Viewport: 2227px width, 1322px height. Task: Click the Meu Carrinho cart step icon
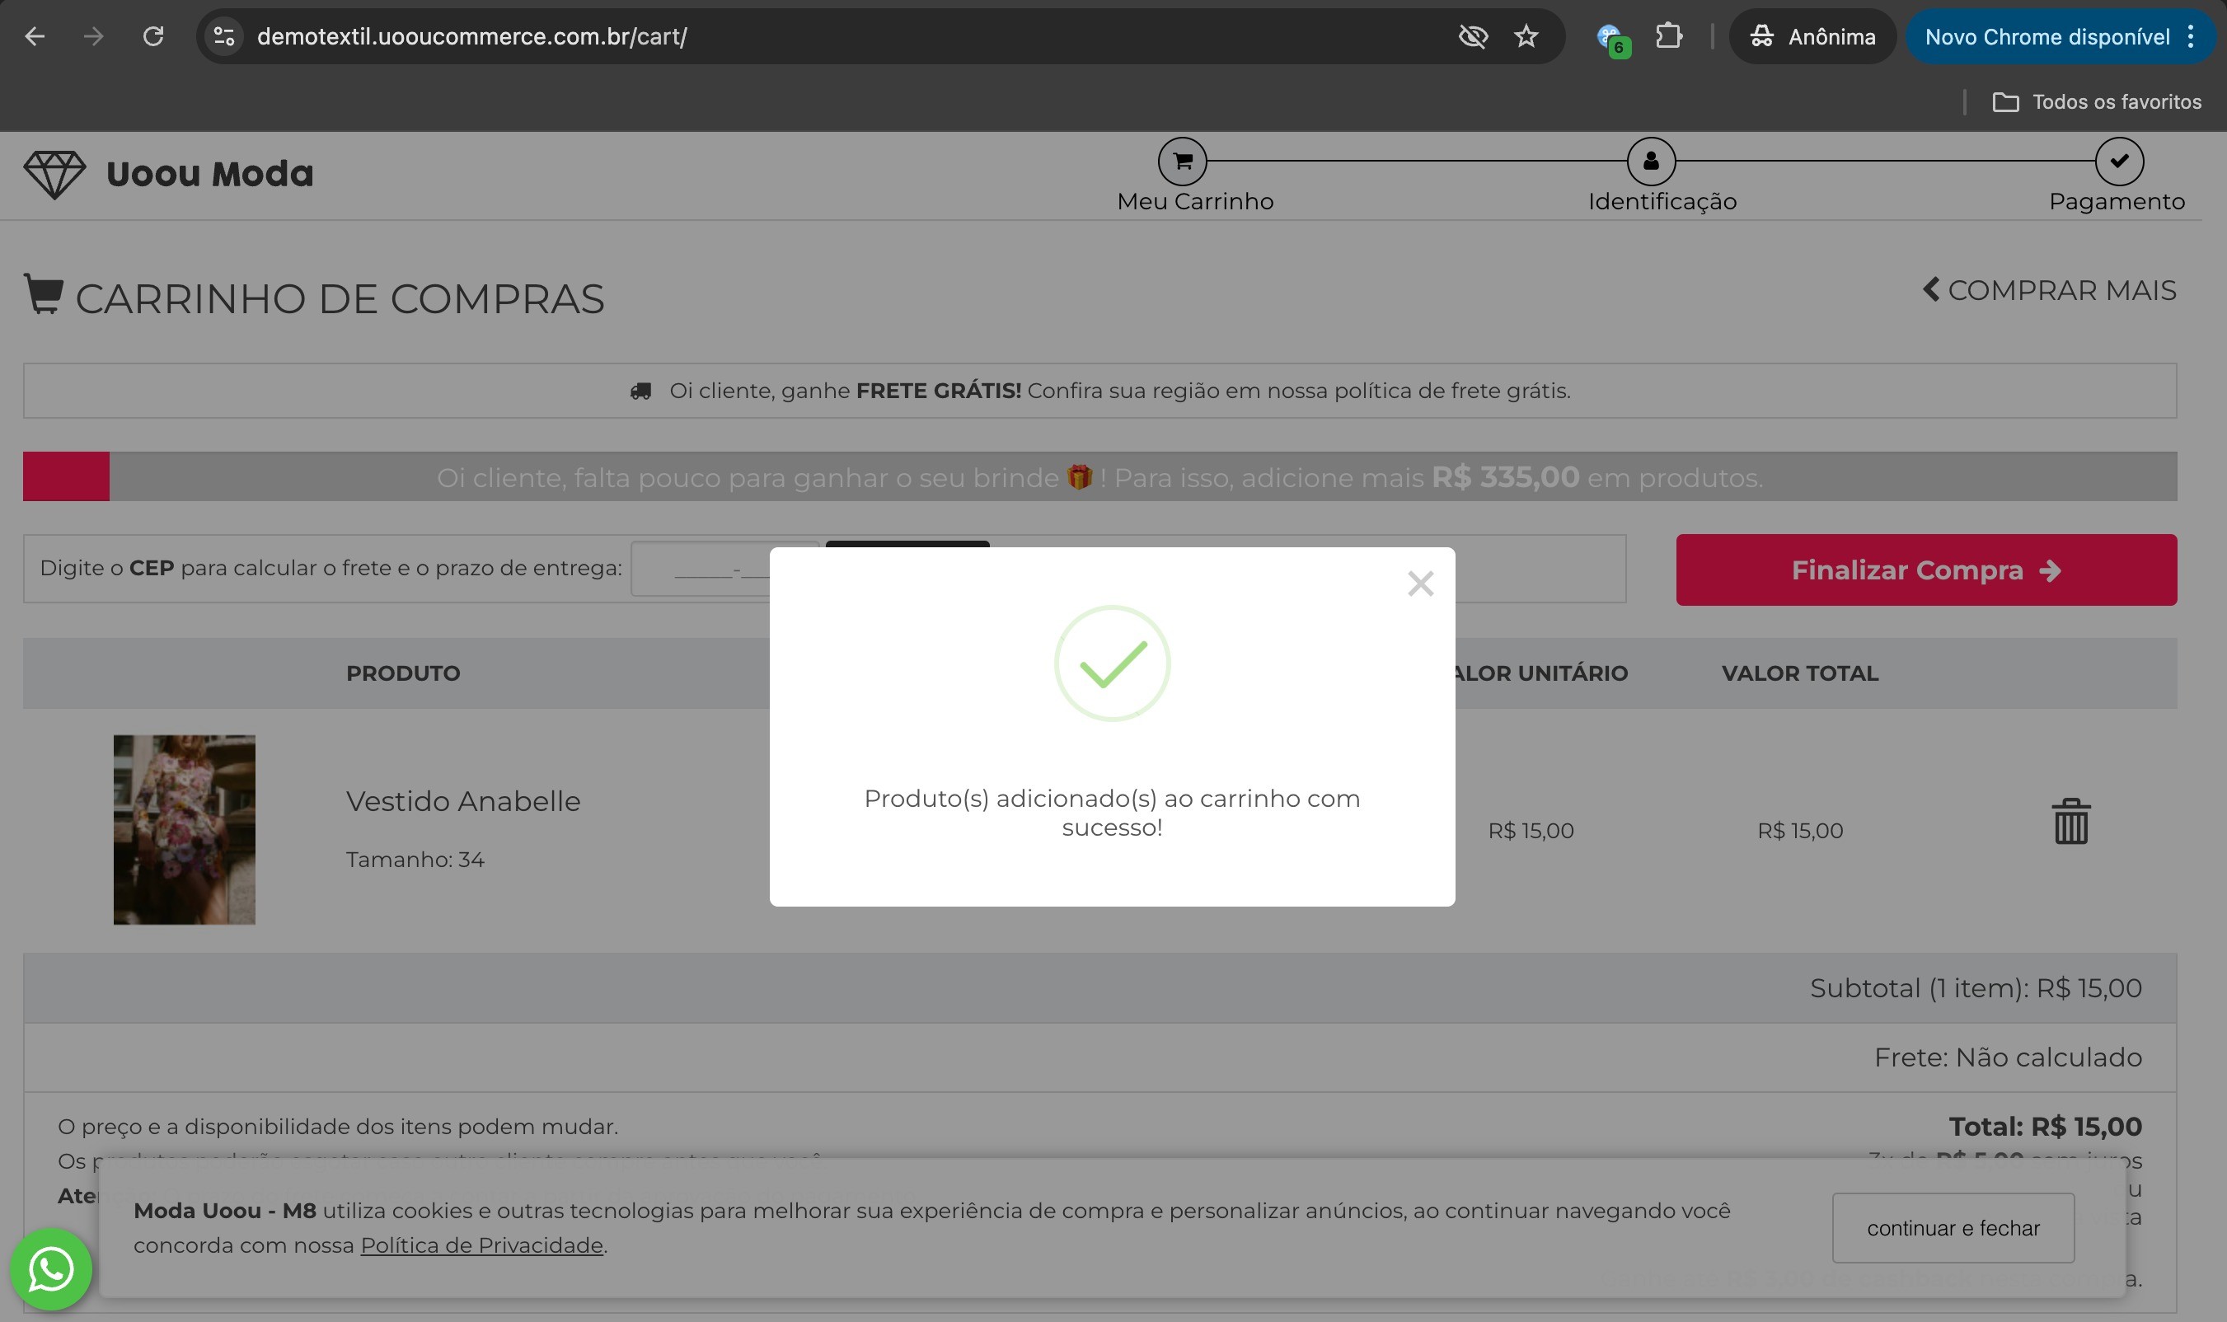coord(1182,162)
